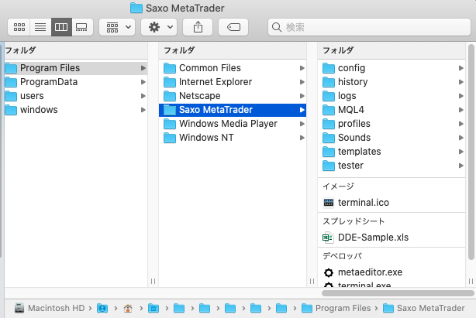Screen dimensions: 476x318
Task: Open the MQL4 folder
Action: (x=391, y=110)
